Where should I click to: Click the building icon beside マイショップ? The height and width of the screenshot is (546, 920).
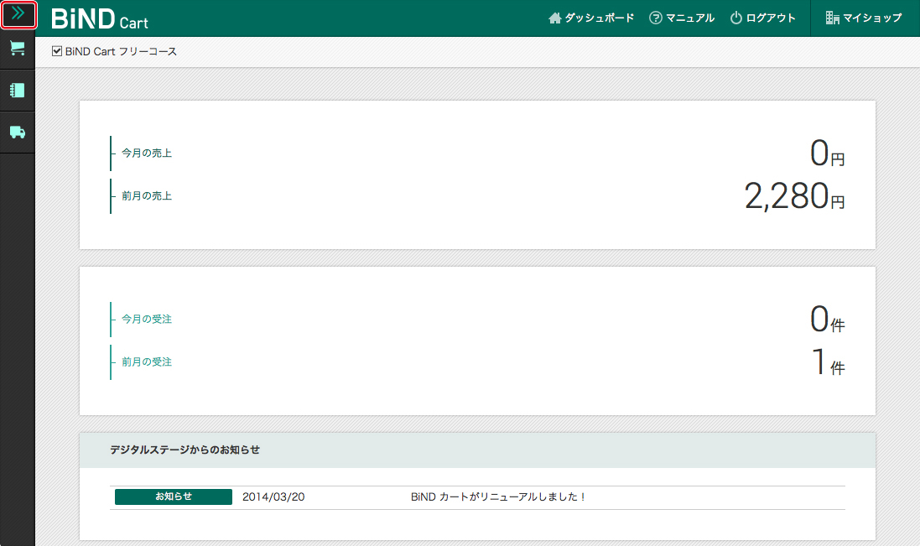coord(833,18)
